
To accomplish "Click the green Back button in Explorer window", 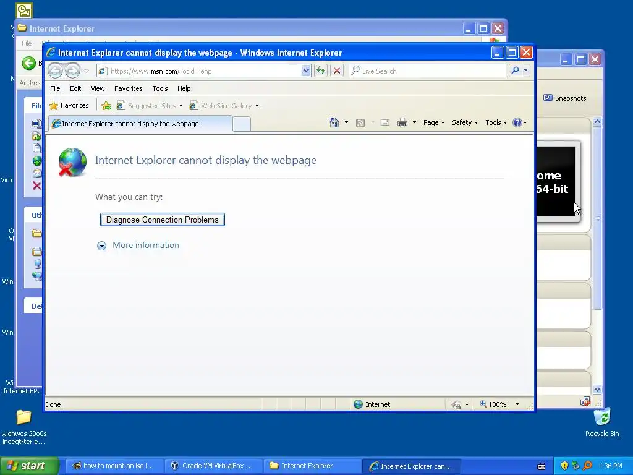I will tap(28, 63).
